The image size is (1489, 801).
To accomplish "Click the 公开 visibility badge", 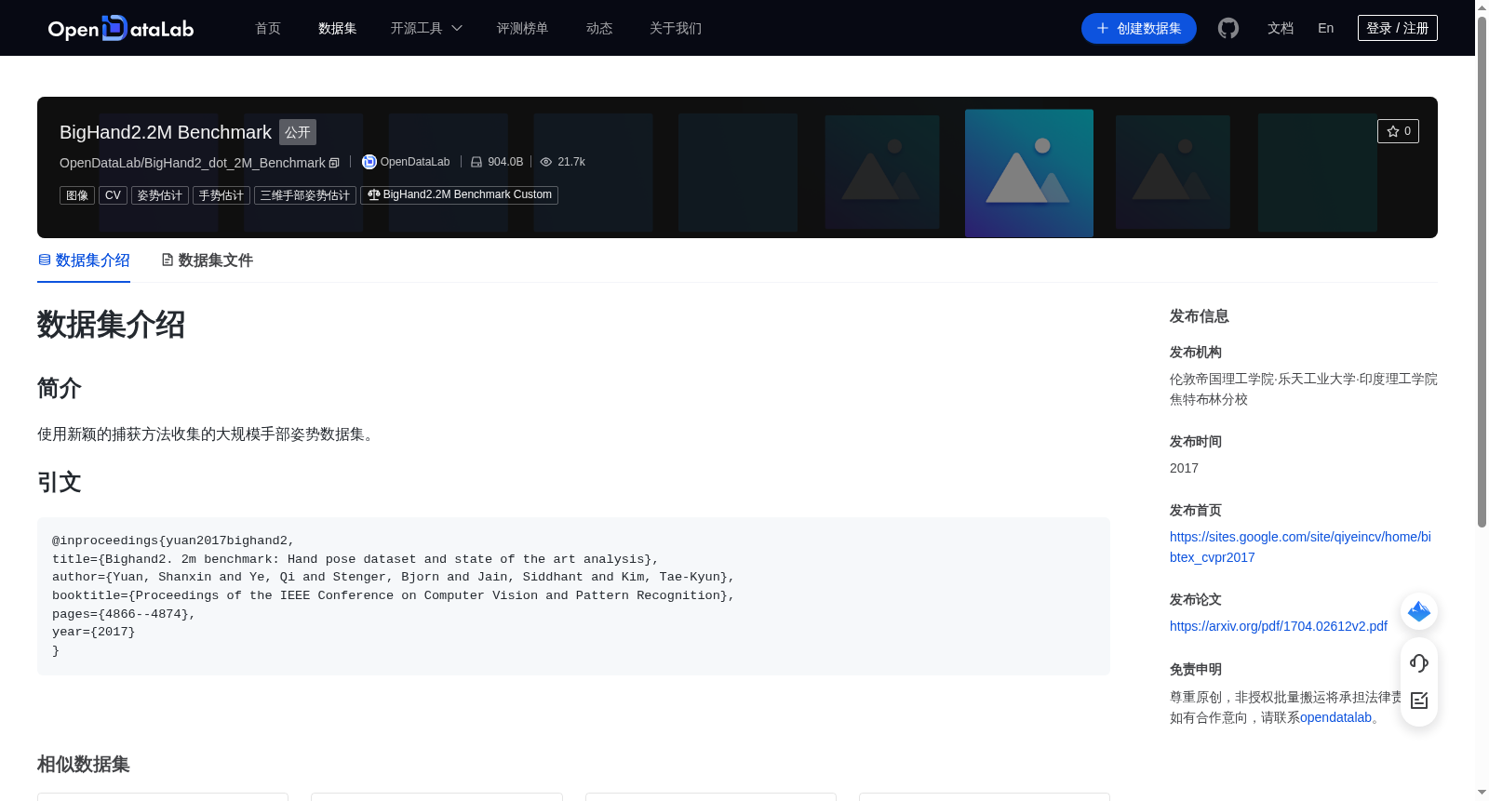I will pyautogui.click(x=298, y=132).
